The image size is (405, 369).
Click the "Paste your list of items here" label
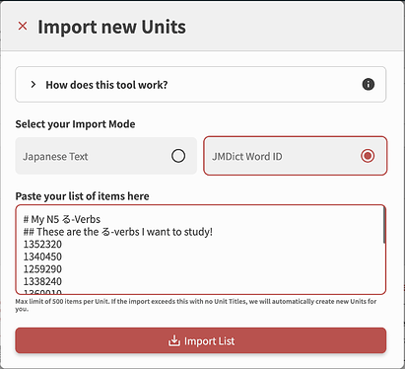coord(82,196)
